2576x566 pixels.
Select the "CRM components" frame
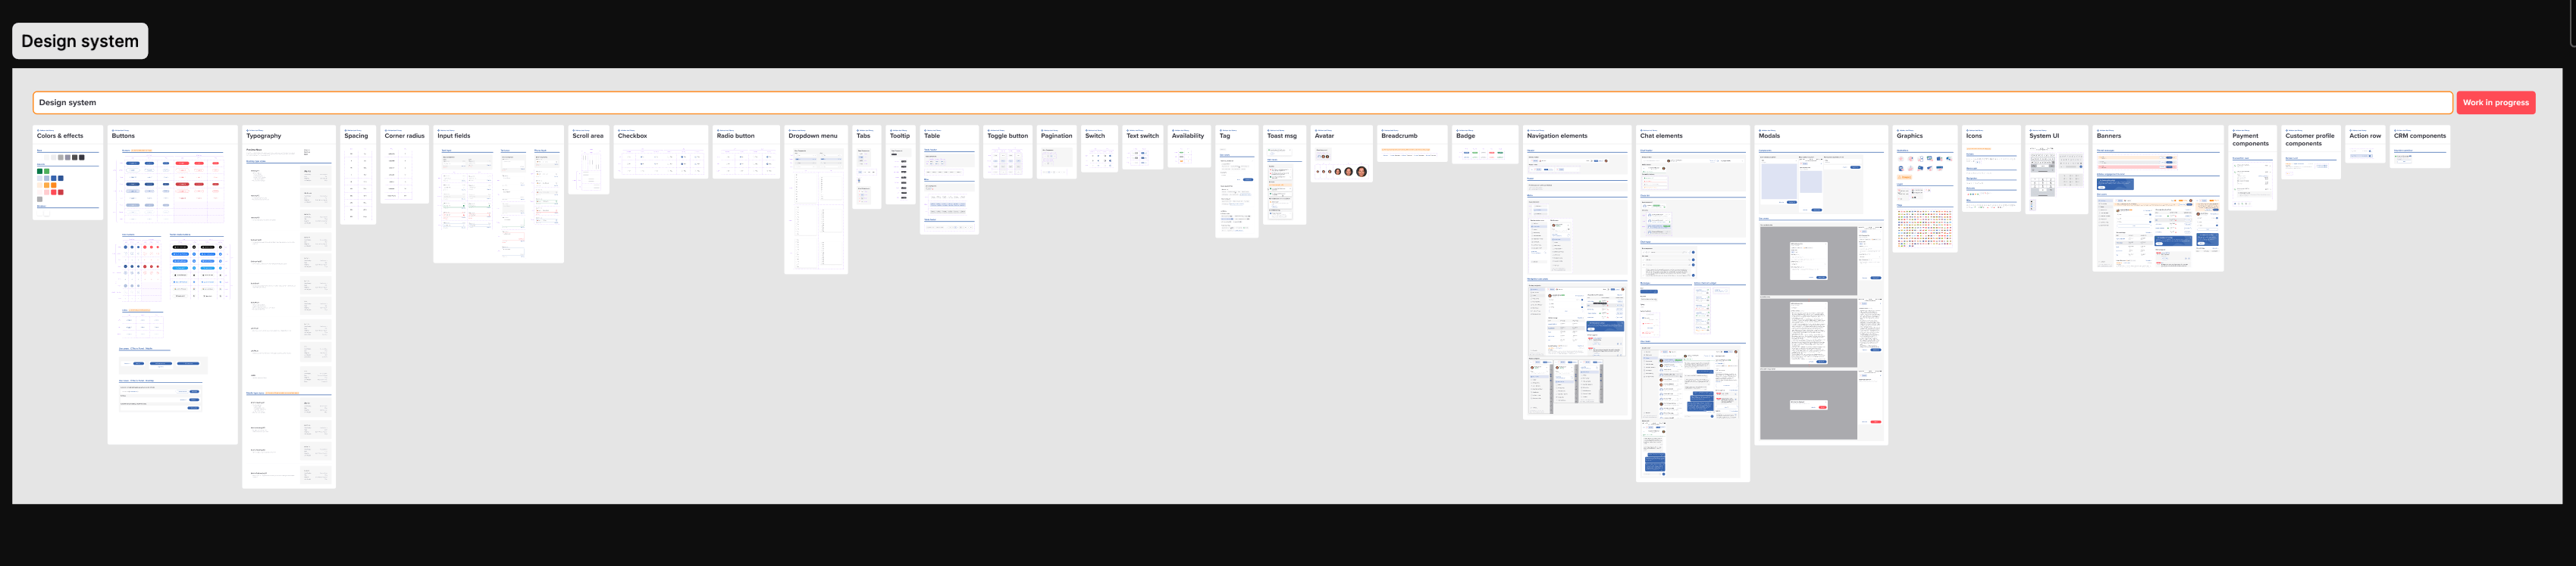2420,146
